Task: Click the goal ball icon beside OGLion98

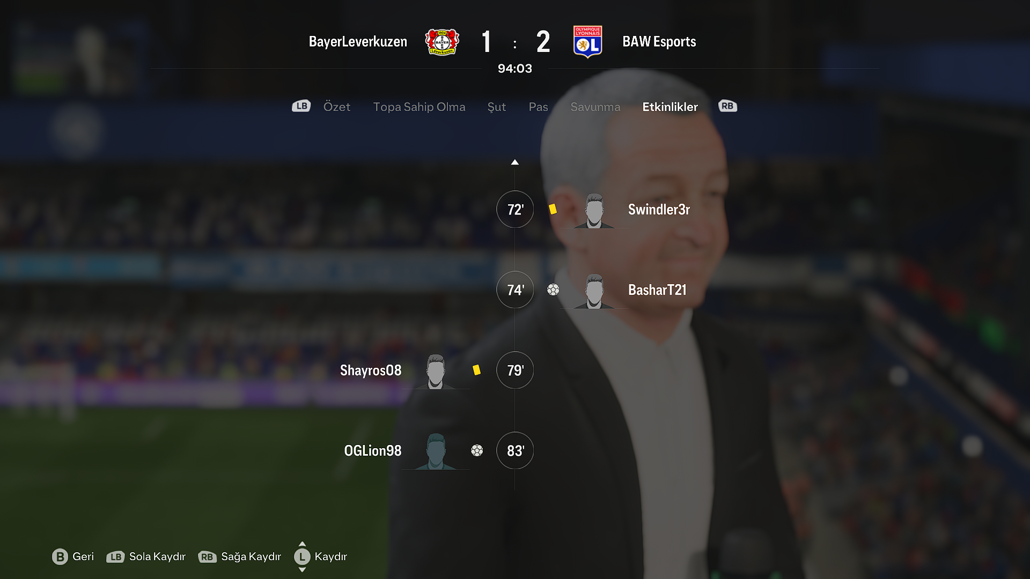Action: [x=477, y=450]
